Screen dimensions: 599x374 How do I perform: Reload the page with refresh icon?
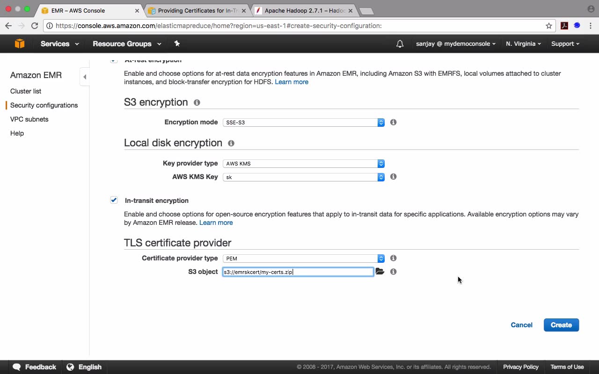[35, 26]
